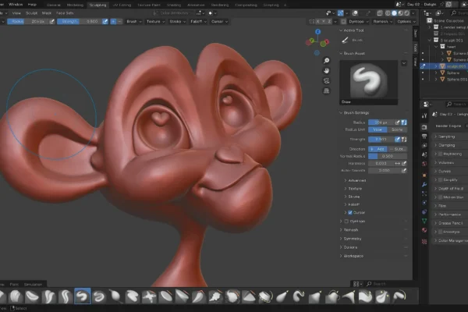Toggle perspective/orthographic grid gizmo icon
This screenshot has width=468, height=312.
point(327,90)
